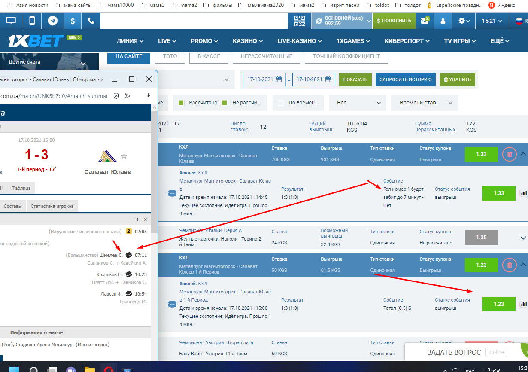Favorite Салават Юлаев with the star icon
The height and width of the screenshot is (372, 528).
click(124, 156)
